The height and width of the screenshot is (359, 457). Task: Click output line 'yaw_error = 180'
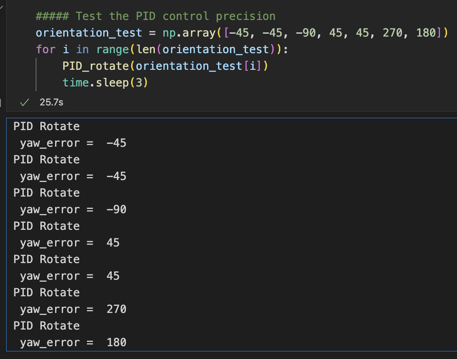[73, 342]
